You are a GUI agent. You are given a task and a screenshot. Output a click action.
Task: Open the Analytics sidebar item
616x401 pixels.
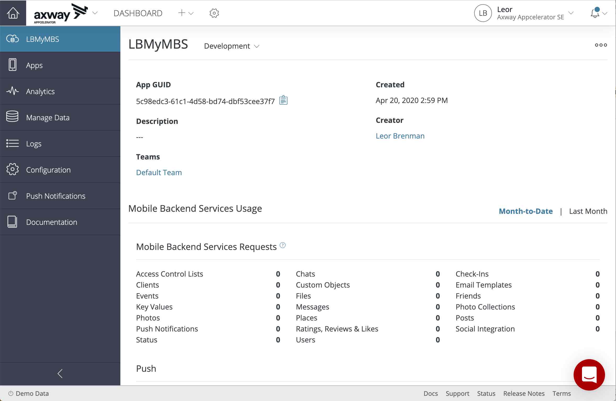(x=60, y=91)
